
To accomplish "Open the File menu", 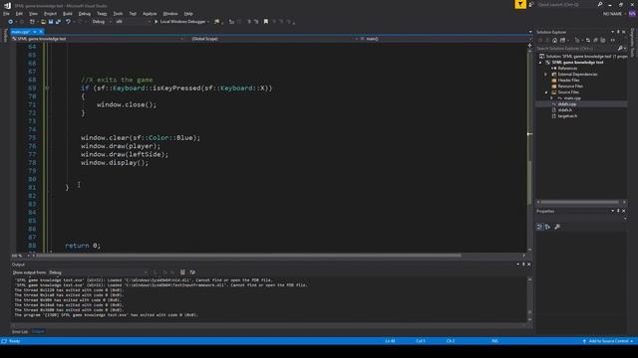I will tap(6, 14).
